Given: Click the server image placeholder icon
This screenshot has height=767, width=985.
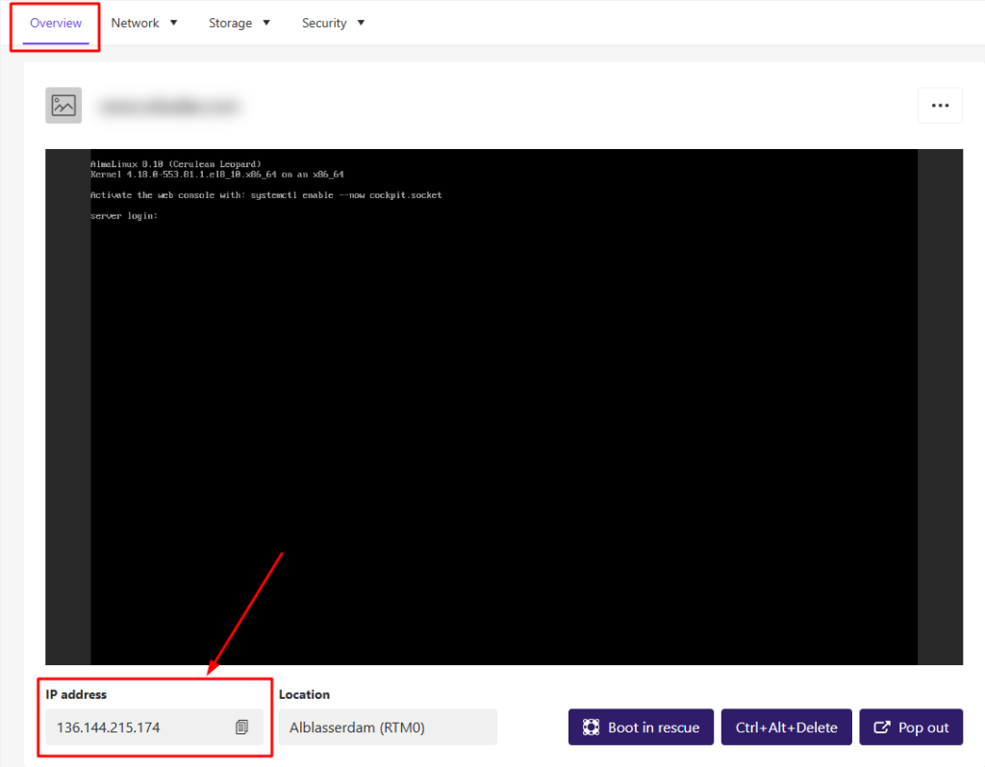Looking at the screenshot, I should pyautogui.click(x=63, y=106).
